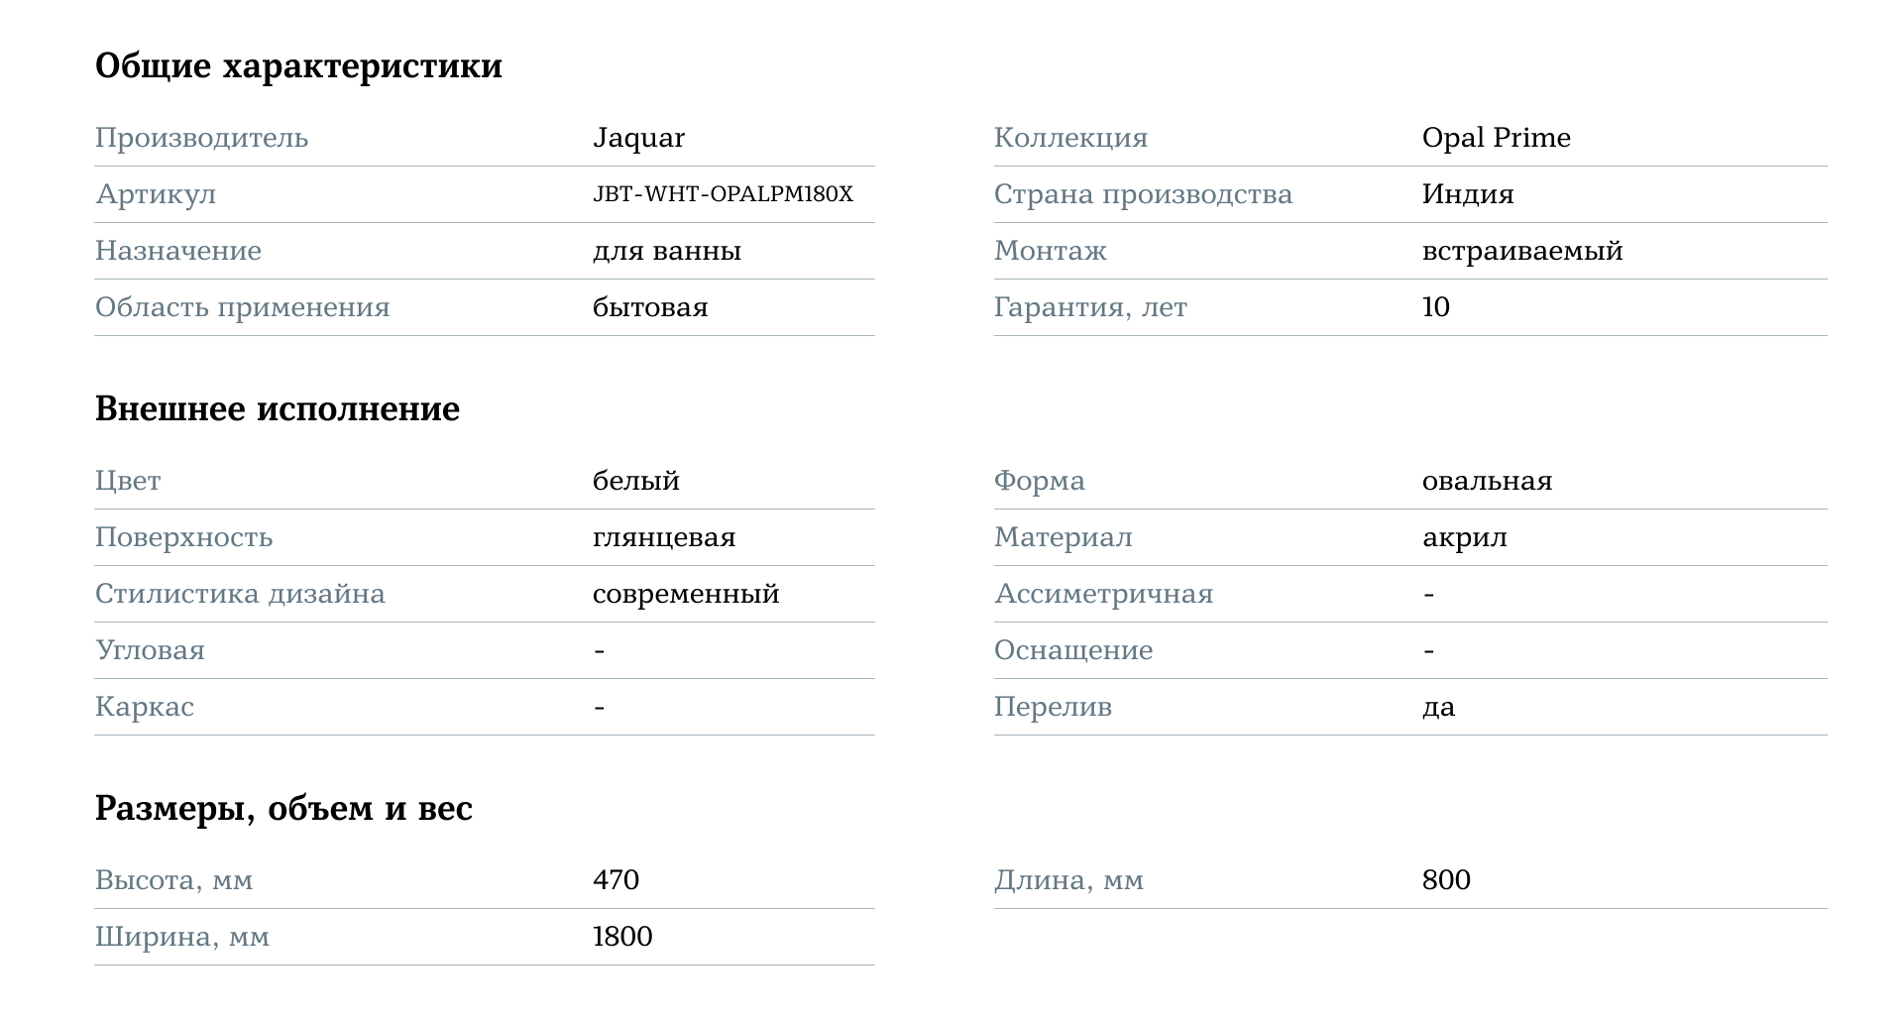Click the Внешнее исполнение section heading
Image resolution: width=1903 pixels, height=1024 pixels.
click(278, 408)
